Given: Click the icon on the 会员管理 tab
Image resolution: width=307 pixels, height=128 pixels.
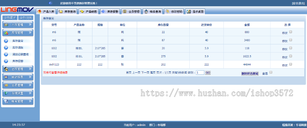Looking at the screenshot, I should (x=125, y=12).
